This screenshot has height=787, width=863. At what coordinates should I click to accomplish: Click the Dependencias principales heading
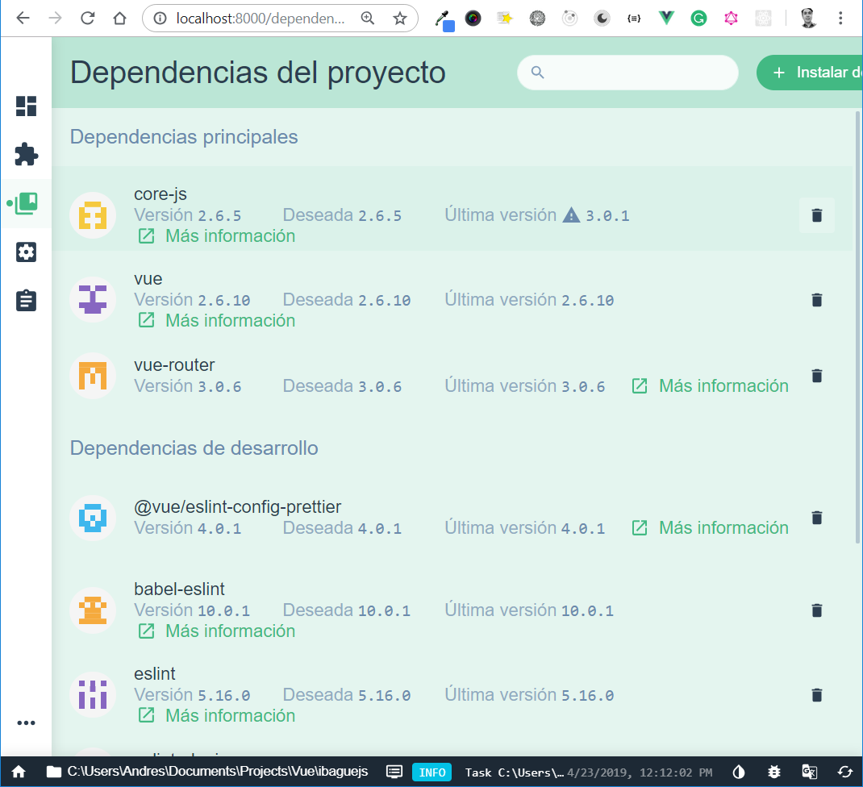click(184, 136)
